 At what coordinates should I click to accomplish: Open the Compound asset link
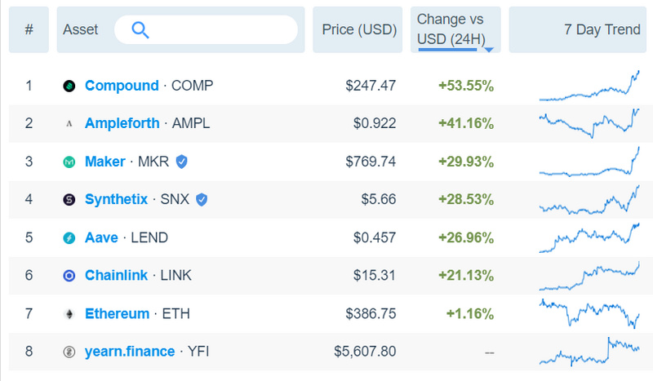(122, 86)
